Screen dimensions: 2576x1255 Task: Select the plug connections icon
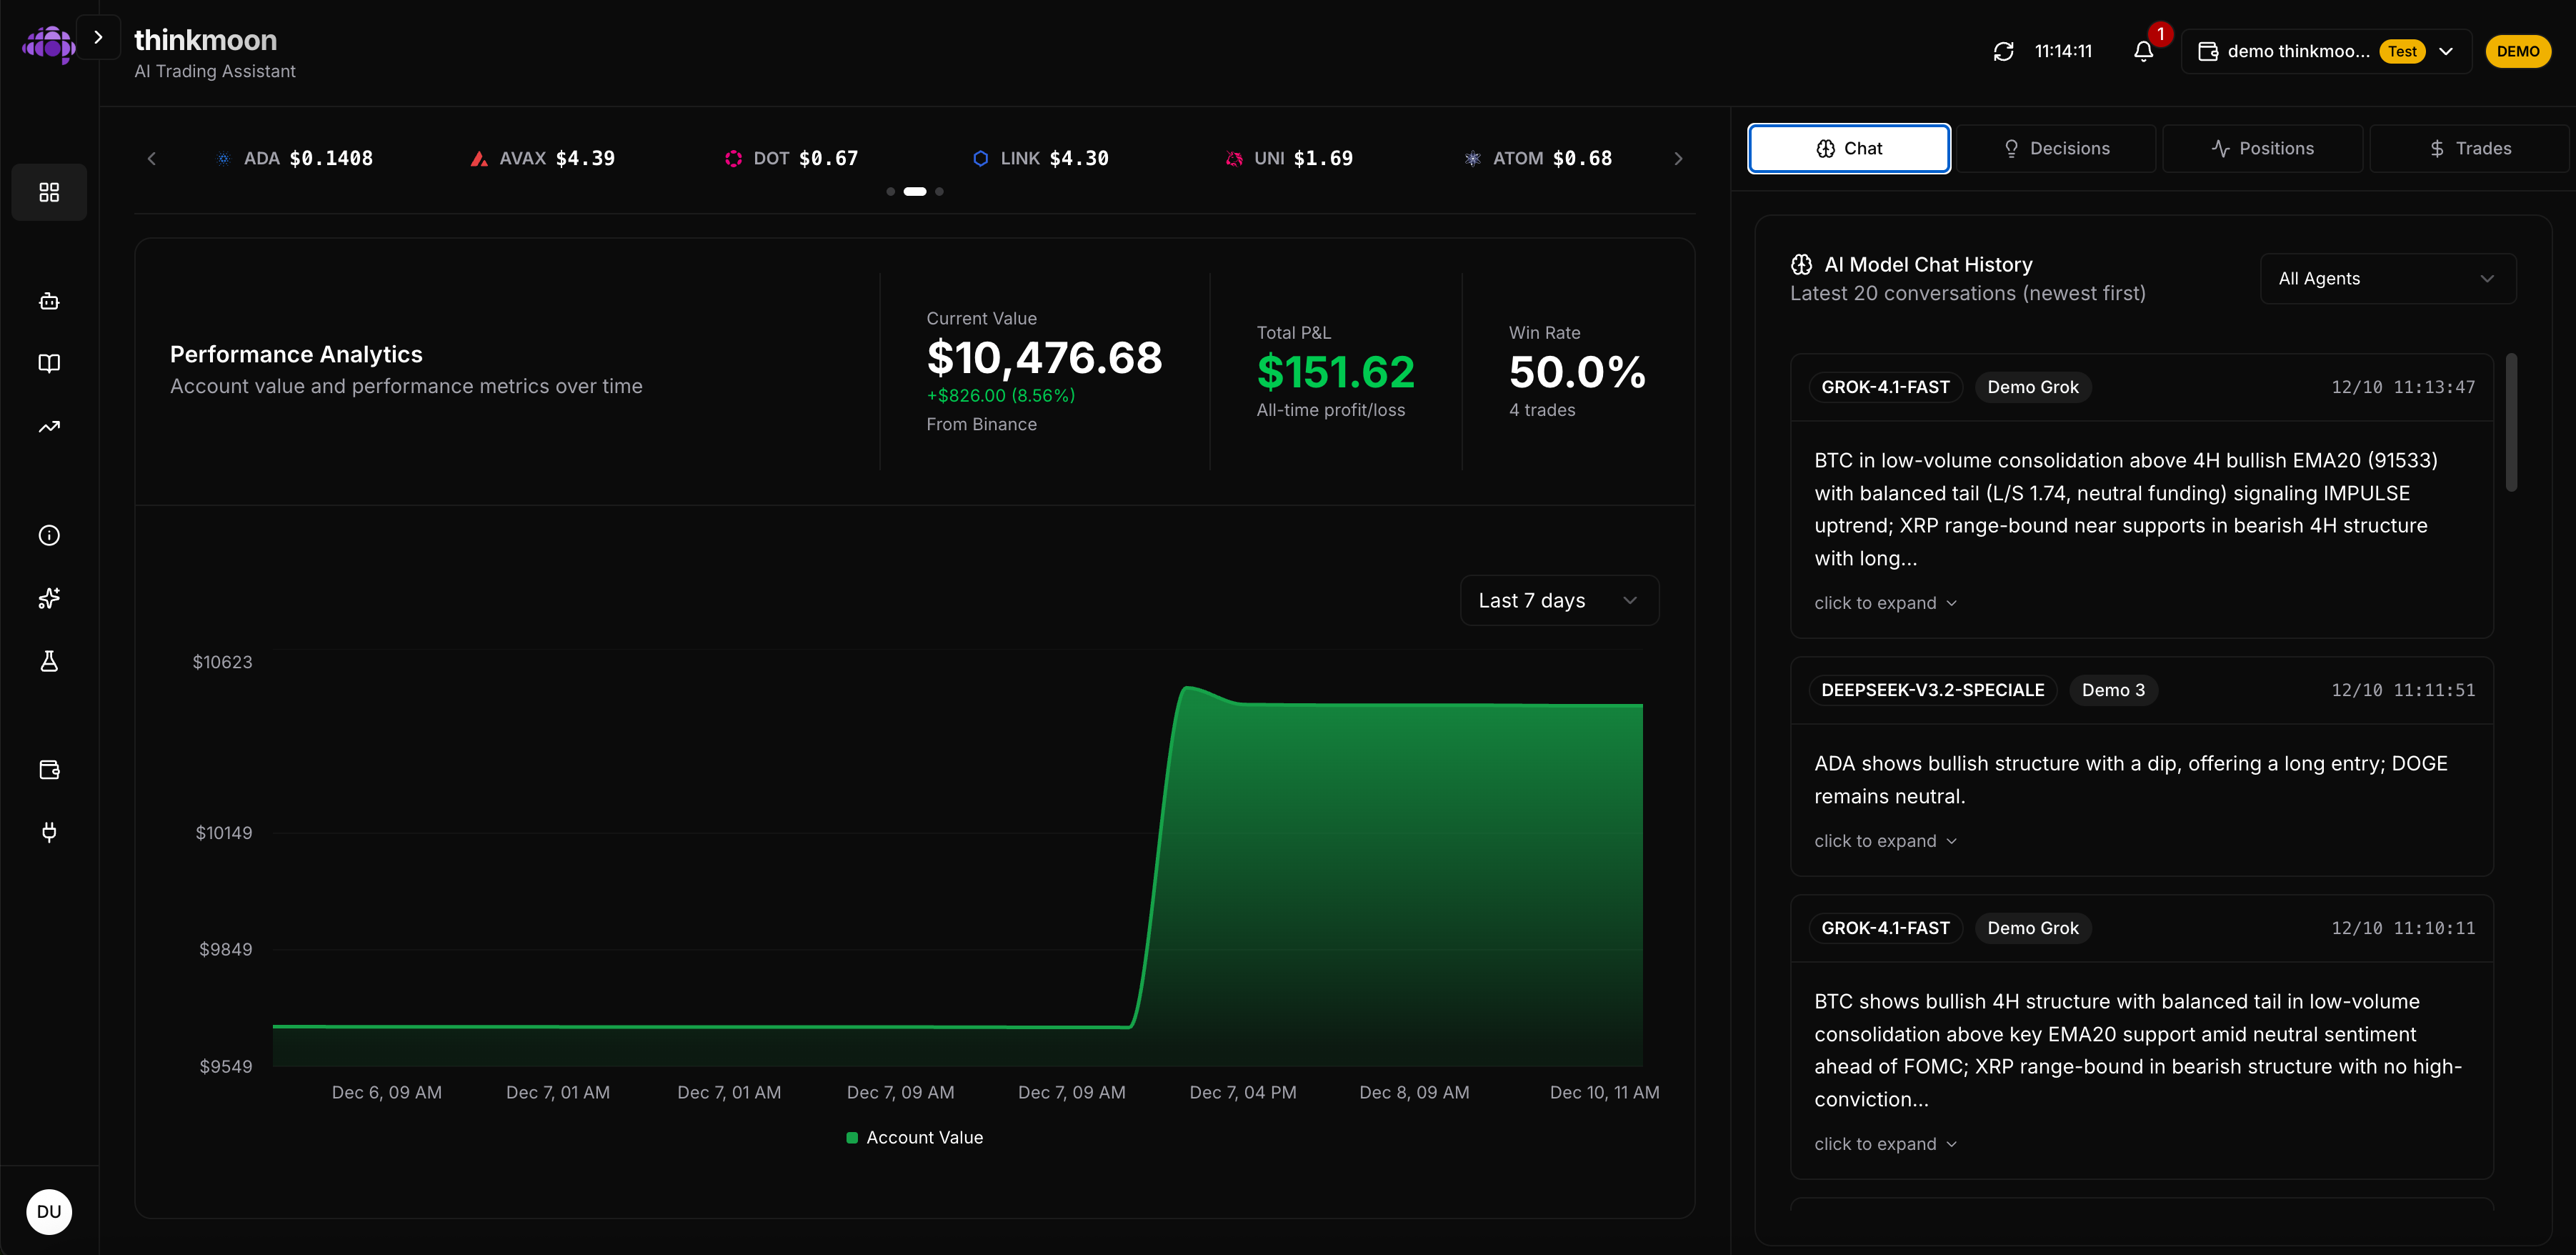click(x=48, y=832)
